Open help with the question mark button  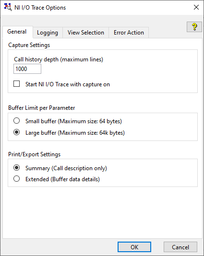click(194, 27)
